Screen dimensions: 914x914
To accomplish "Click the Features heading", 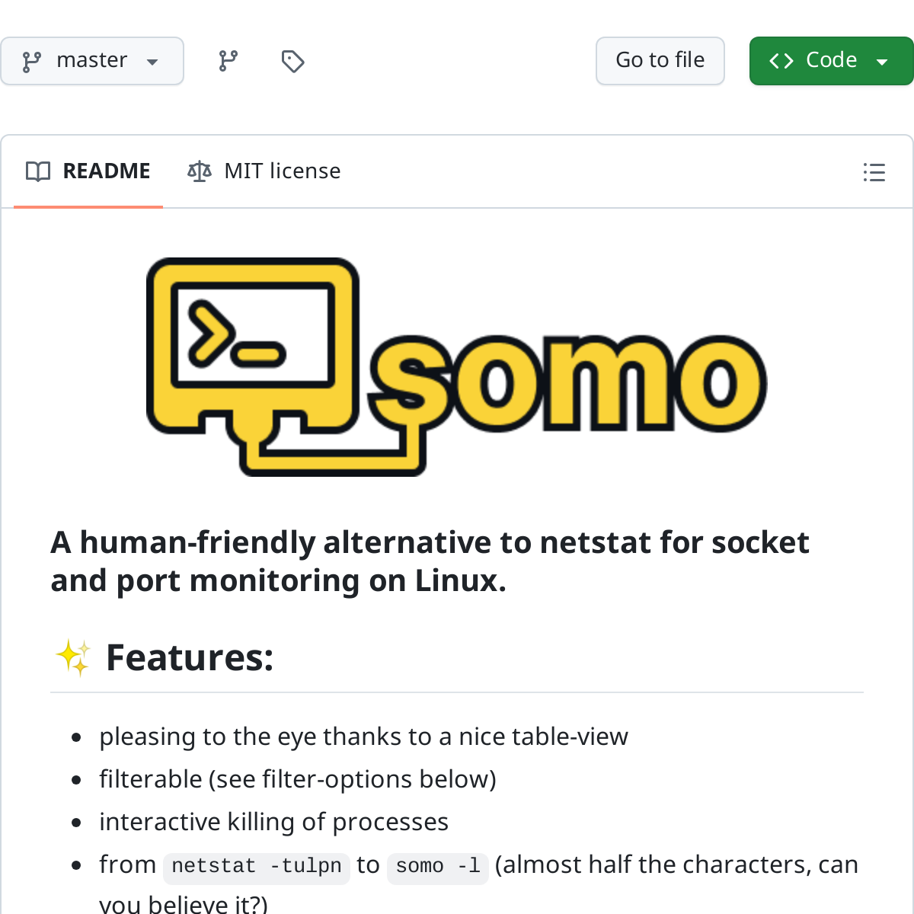I will [x=190, y=657].
